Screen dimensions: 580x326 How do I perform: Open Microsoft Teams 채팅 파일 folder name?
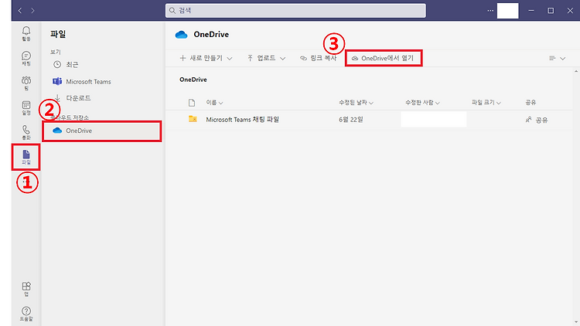click(242, 120)
